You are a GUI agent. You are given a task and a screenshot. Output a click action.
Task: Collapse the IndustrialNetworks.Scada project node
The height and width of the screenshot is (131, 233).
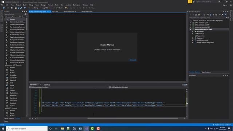click(x=190, y=29)
